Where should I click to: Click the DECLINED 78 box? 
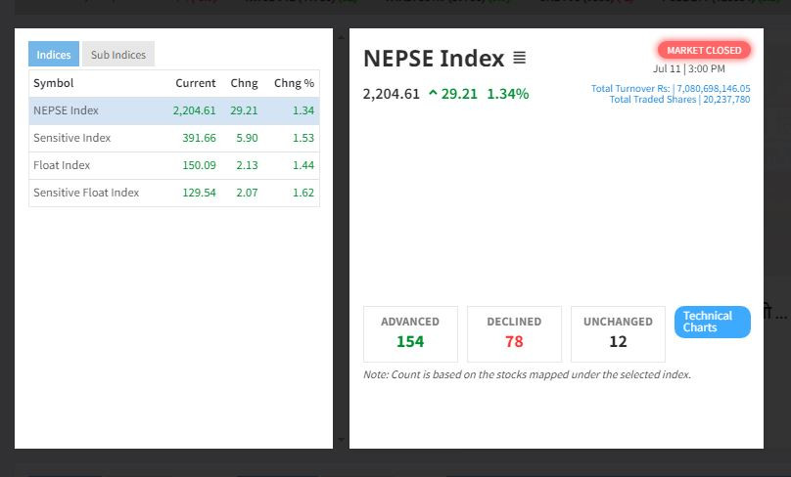pos(514,334)
